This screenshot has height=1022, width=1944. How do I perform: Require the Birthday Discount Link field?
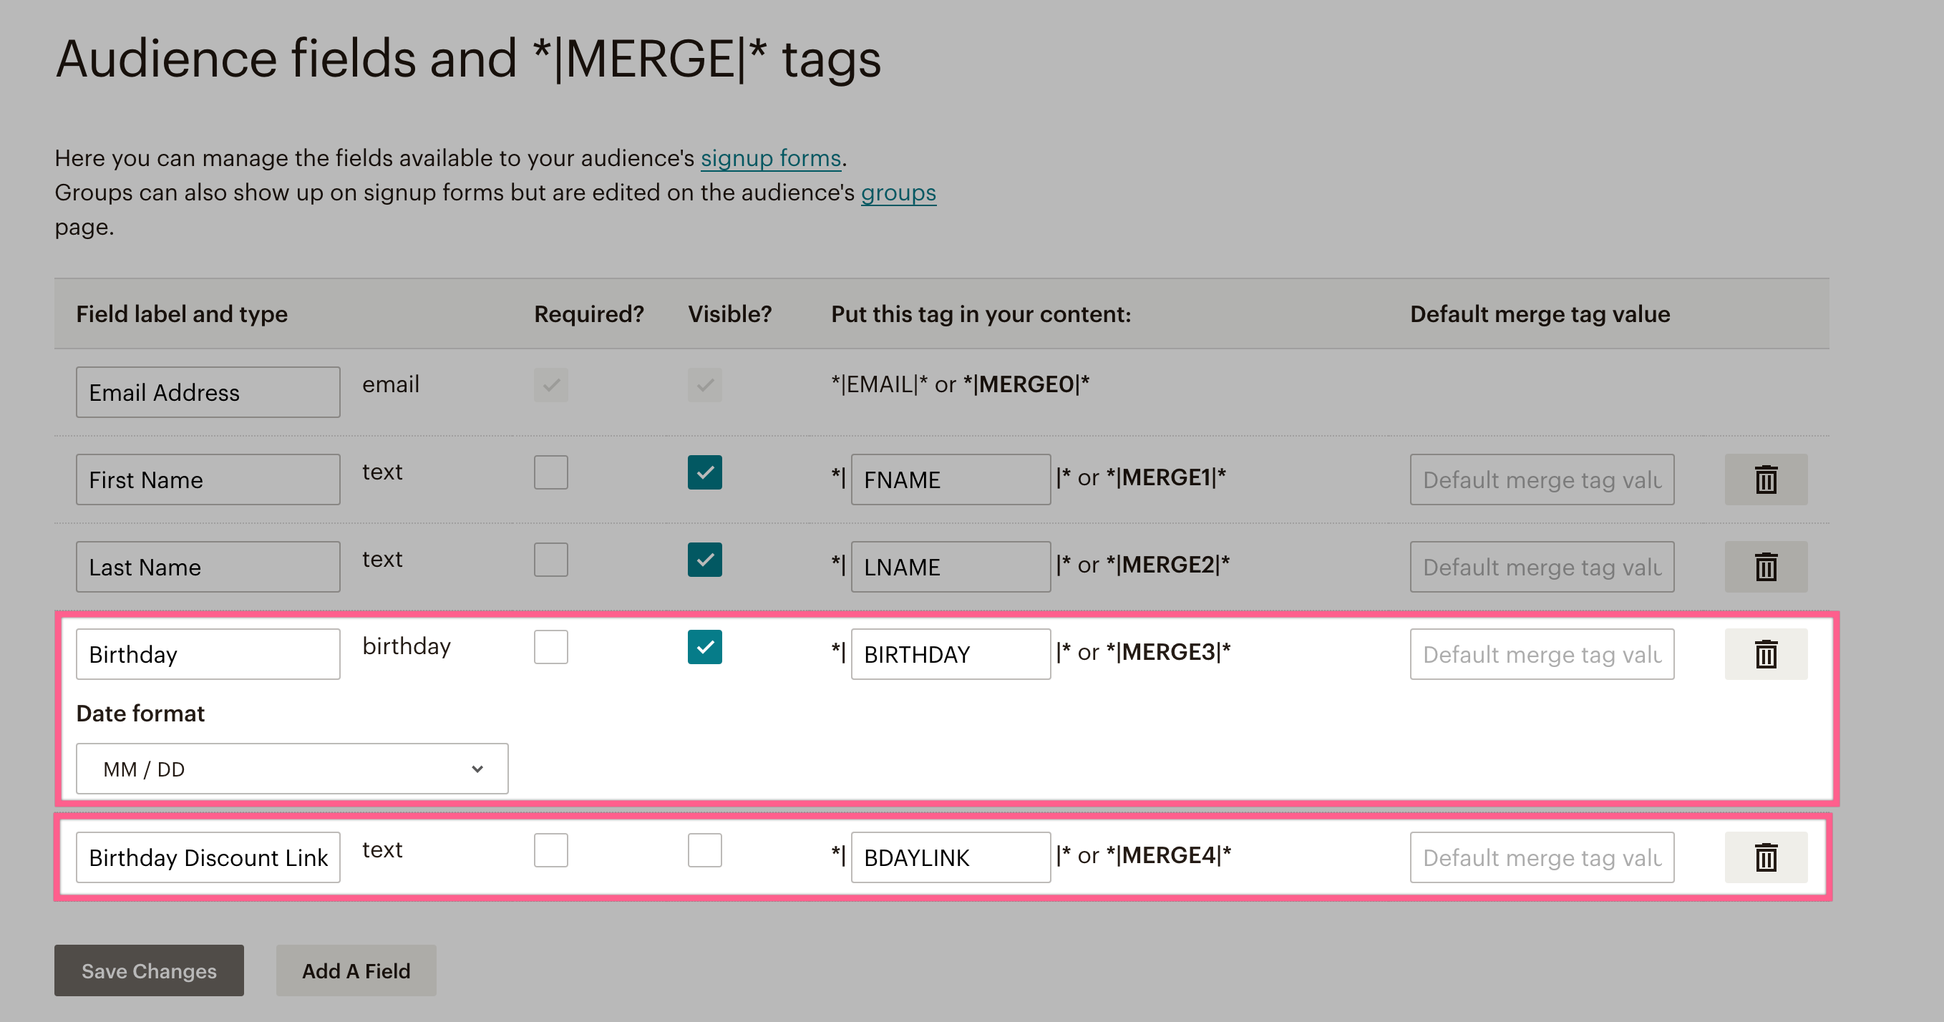point(551,851)
